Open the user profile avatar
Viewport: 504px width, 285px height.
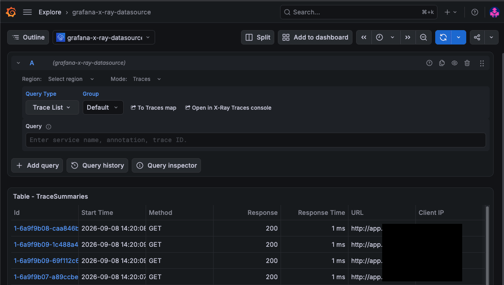pyautogui.click(x=494, y=12)
